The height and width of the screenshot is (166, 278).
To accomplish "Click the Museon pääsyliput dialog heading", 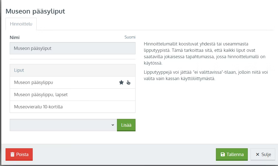I will click(35, 11).
